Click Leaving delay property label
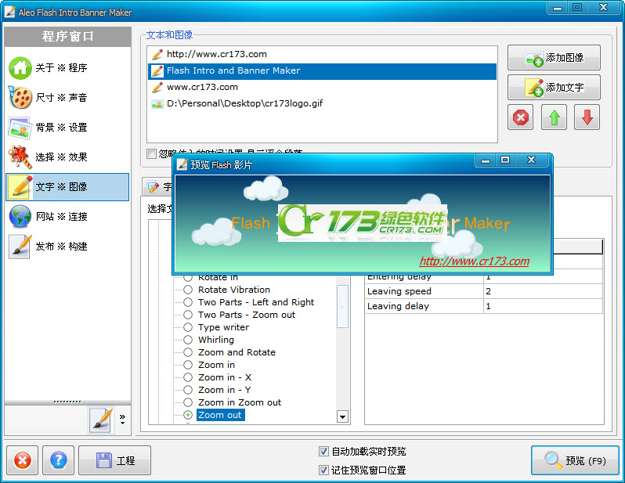The height and width of the screenshot is (483, 625). click(x=398, y=306)
